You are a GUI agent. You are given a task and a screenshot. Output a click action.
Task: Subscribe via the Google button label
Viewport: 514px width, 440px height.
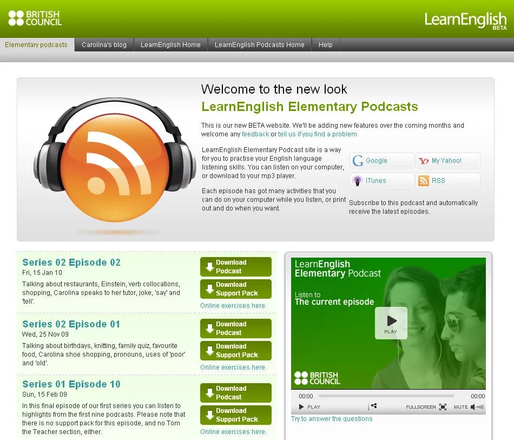[x=377, y=161]
